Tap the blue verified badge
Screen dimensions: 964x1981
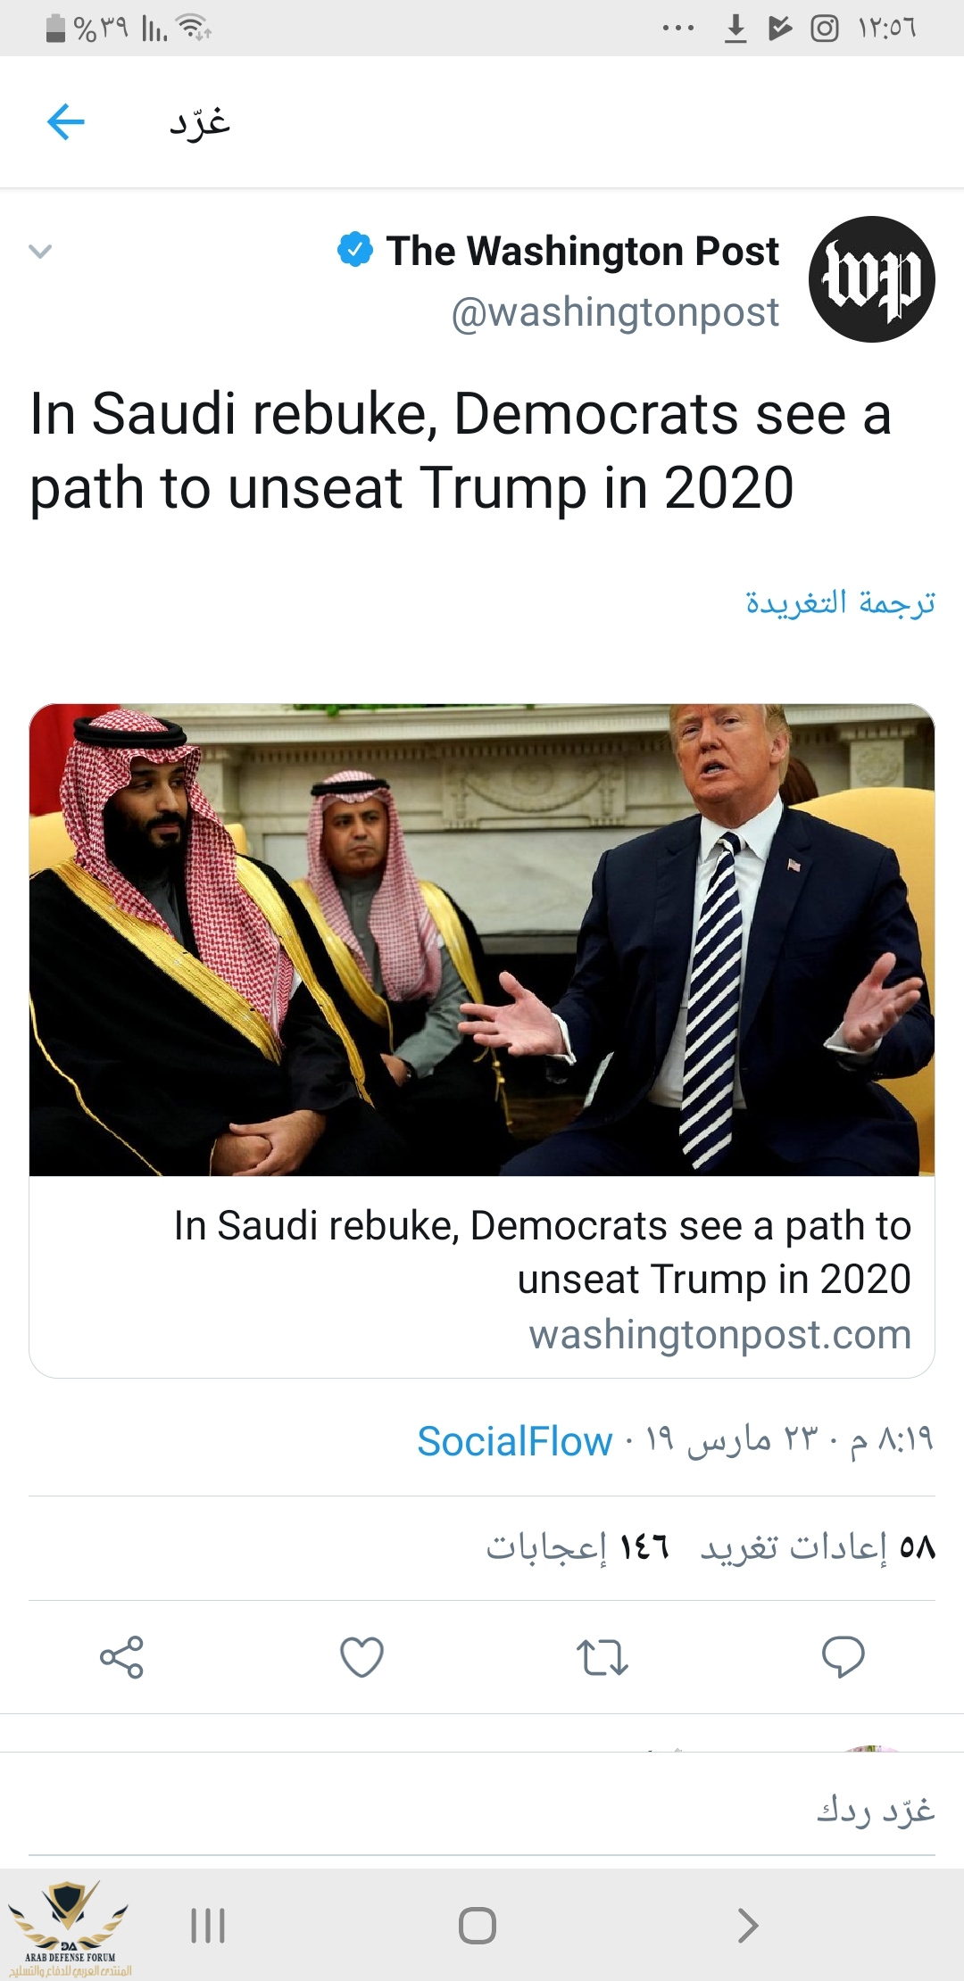(354, 250)
